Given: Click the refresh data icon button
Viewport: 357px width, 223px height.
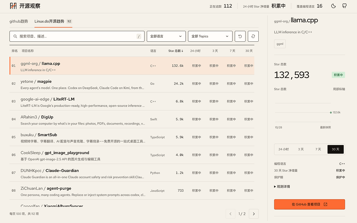Looking at the screenshot, I should point(253,36).
